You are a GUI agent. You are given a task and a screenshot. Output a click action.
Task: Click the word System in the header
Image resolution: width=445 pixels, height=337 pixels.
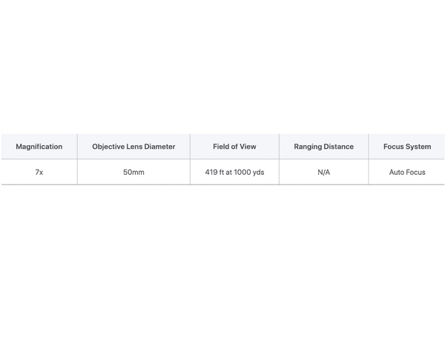coord(418,147)
